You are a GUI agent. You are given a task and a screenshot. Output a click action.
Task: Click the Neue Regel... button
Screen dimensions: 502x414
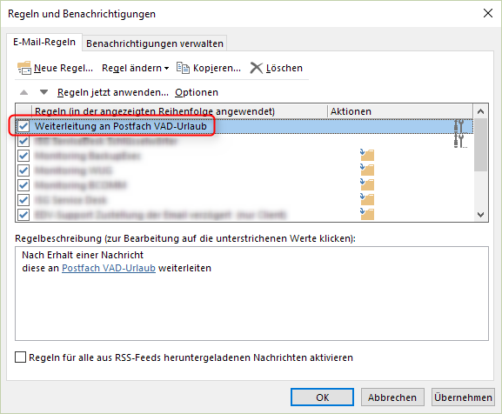(x=55, y=68)
